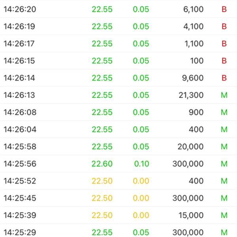Viewport: 237px width, 237px height.
Task: Select the M indicator at 14:25:56
Action: click(224, 164)
